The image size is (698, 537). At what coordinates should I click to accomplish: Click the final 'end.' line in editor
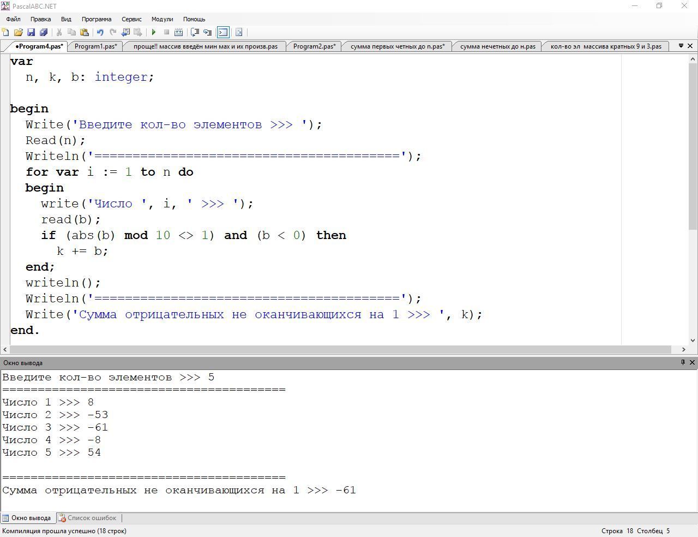[25, 330]
